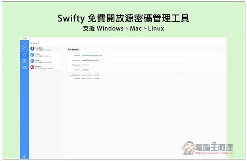Open the facebook.com website link
This screenshot has height=161, width=247.
[x=92, y=55]
